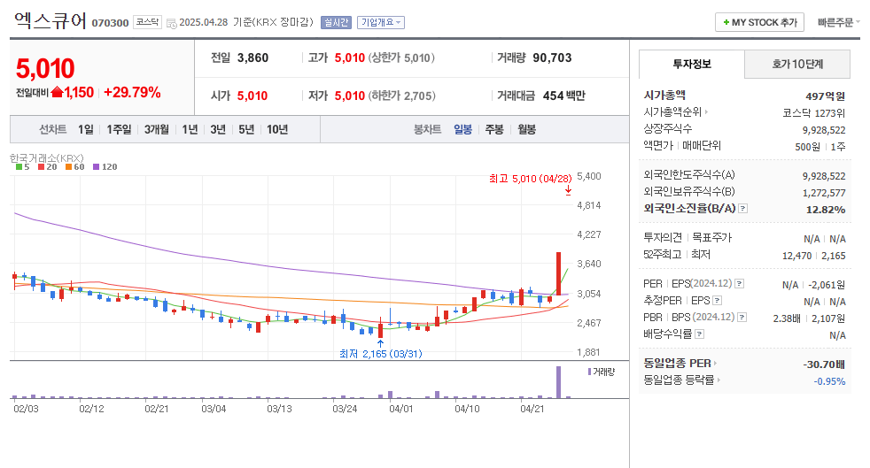Open the 동일업종 PER link

click(x=677, y=364)
